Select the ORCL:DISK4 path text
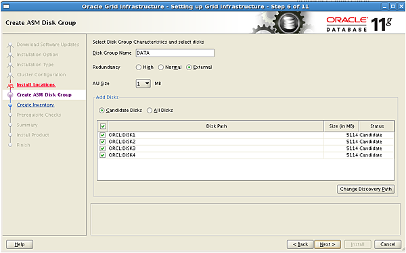 pos(122,155)
